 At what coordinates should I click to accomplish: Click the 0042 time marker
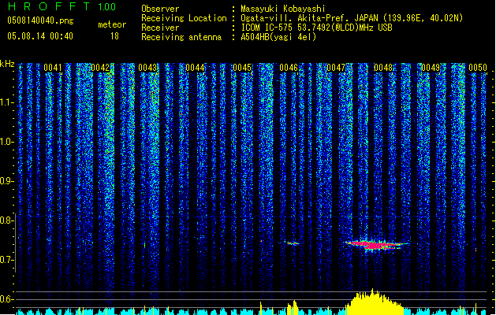pos(100,68)
